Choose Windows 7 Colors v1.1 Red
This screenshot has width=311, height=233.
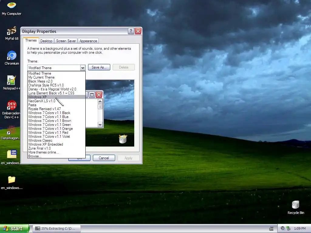56,133
